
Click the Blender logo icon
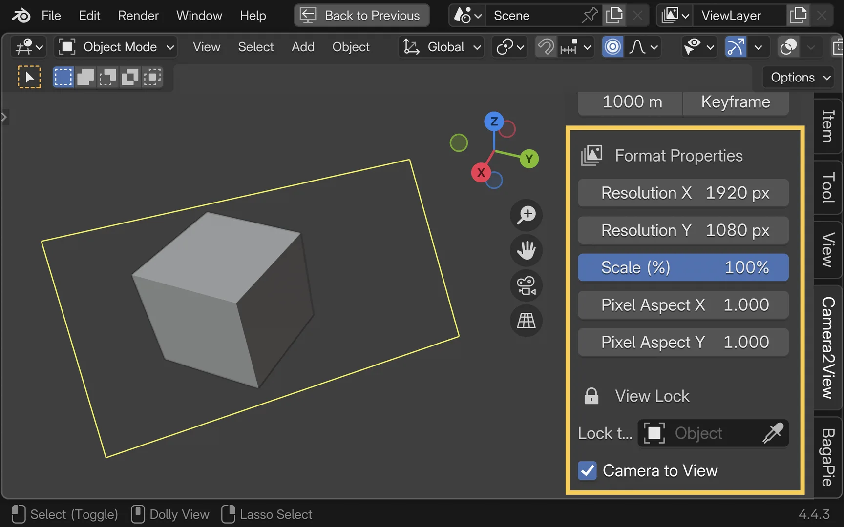(x=21, y=16)
